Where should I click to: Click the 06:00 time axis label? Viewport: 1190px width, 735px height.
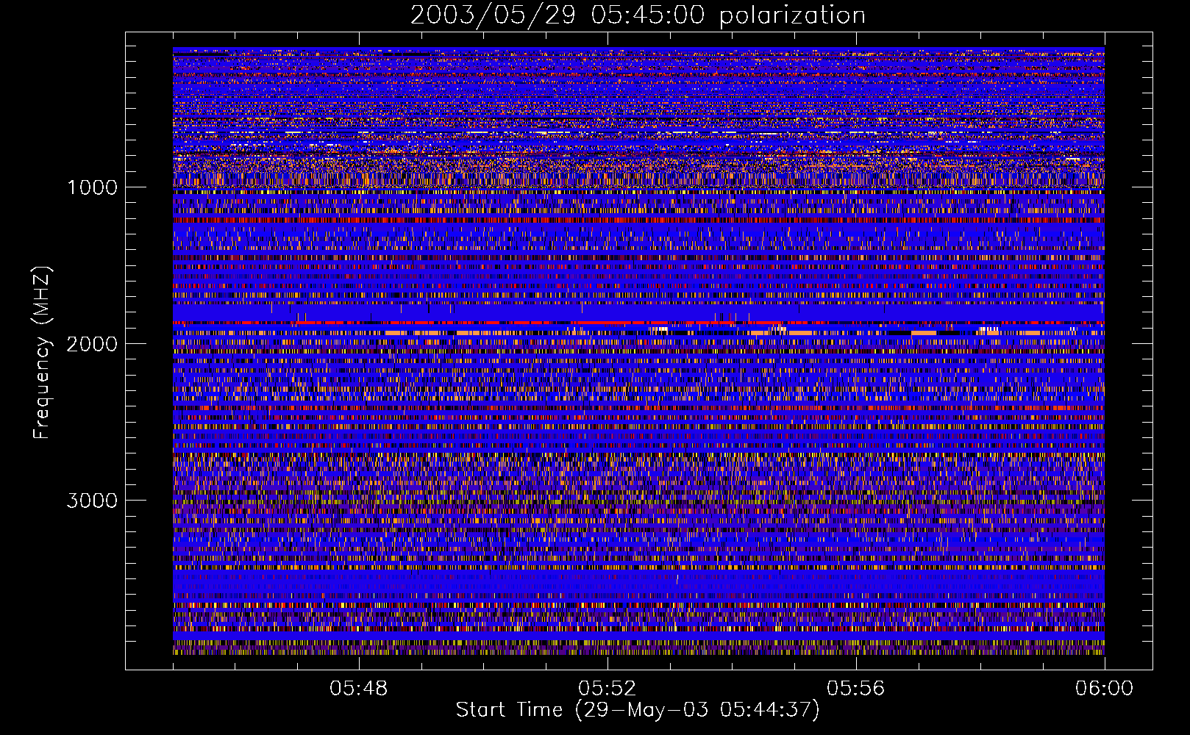tap(1104, 689)
